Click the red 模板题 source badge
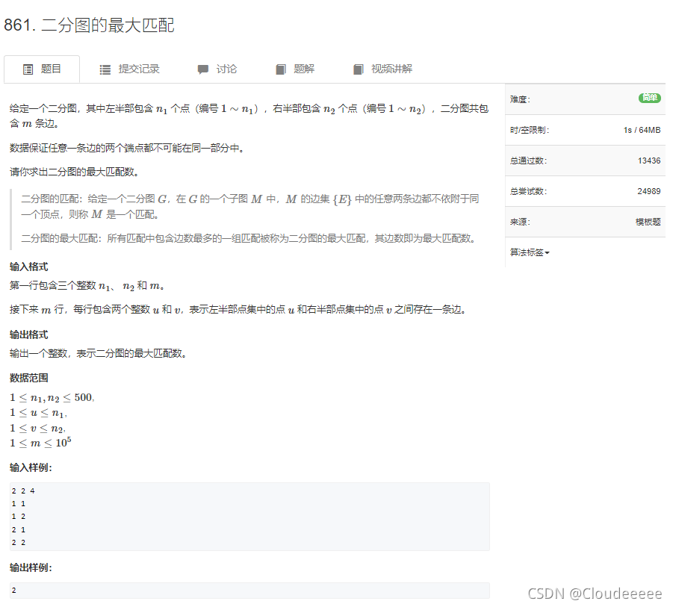 click(x=646, y=221)
